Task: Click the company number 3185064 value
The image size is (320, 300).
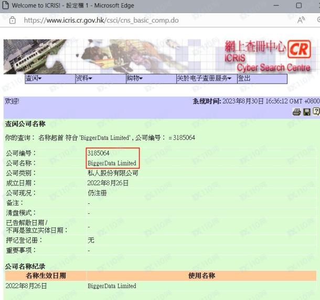Action: (99, 153)
